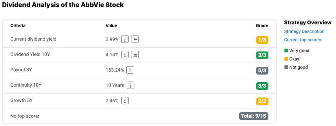Viewport: 336px width, 126px height.
Task: Click the Criteria column header
Action: (18, 26)
